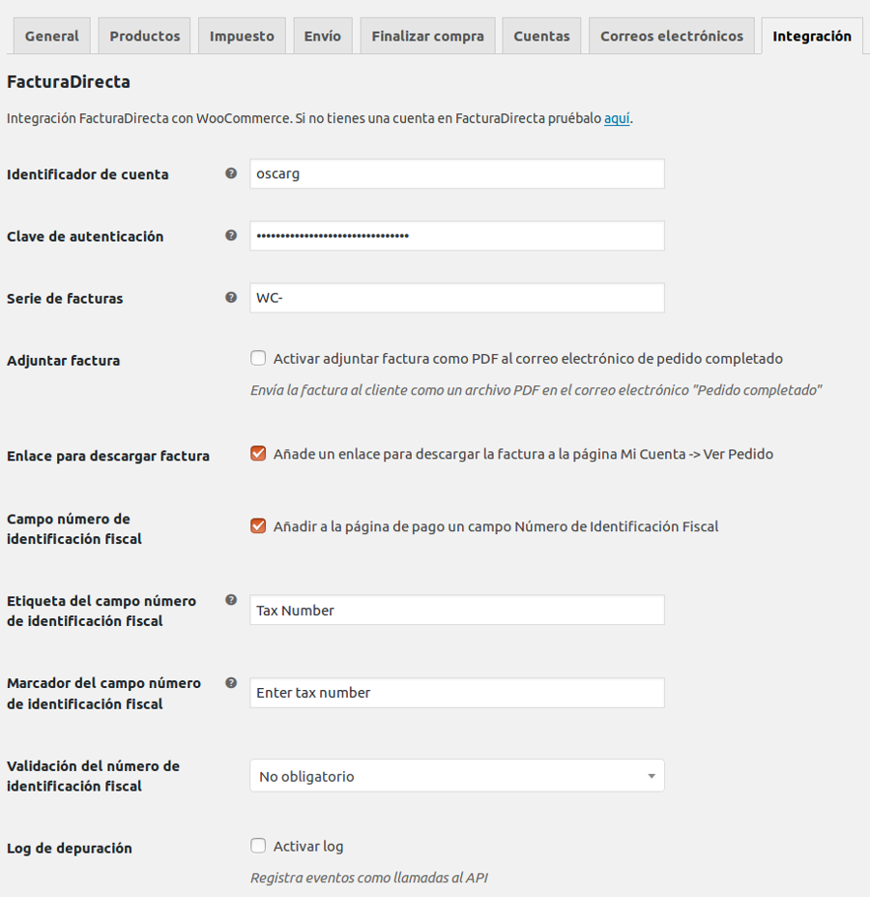
Task: Open the Finalizar compra tab
Action: [x=427, y=36]
